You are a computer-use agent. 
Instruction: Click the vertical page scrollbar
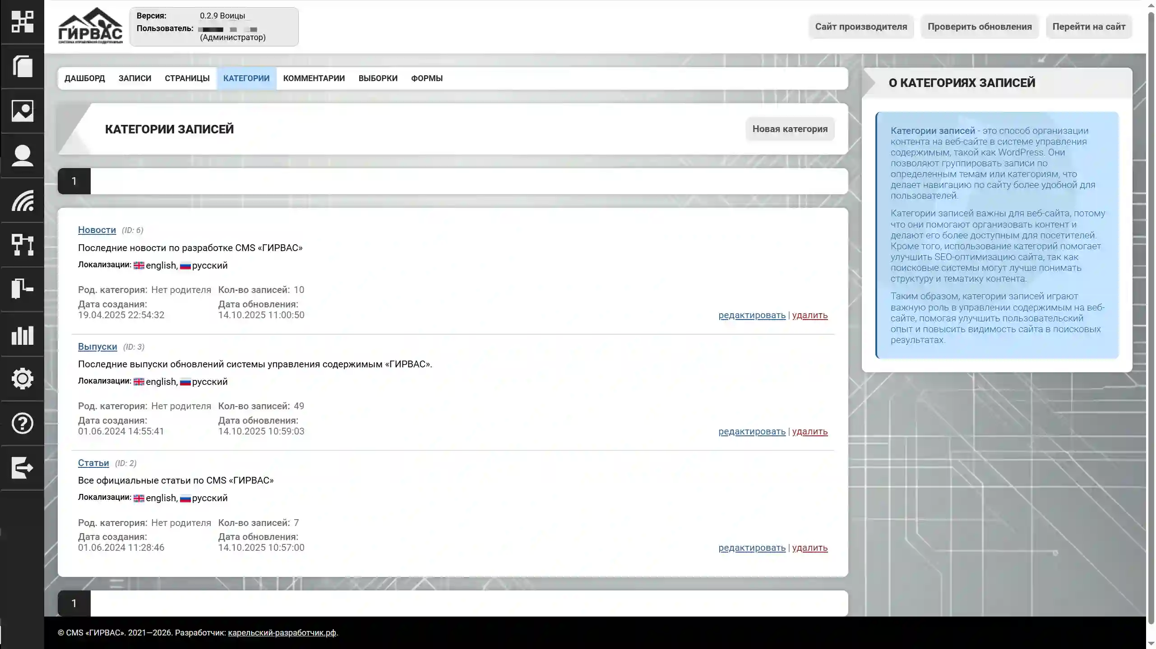click(1151, 315)
